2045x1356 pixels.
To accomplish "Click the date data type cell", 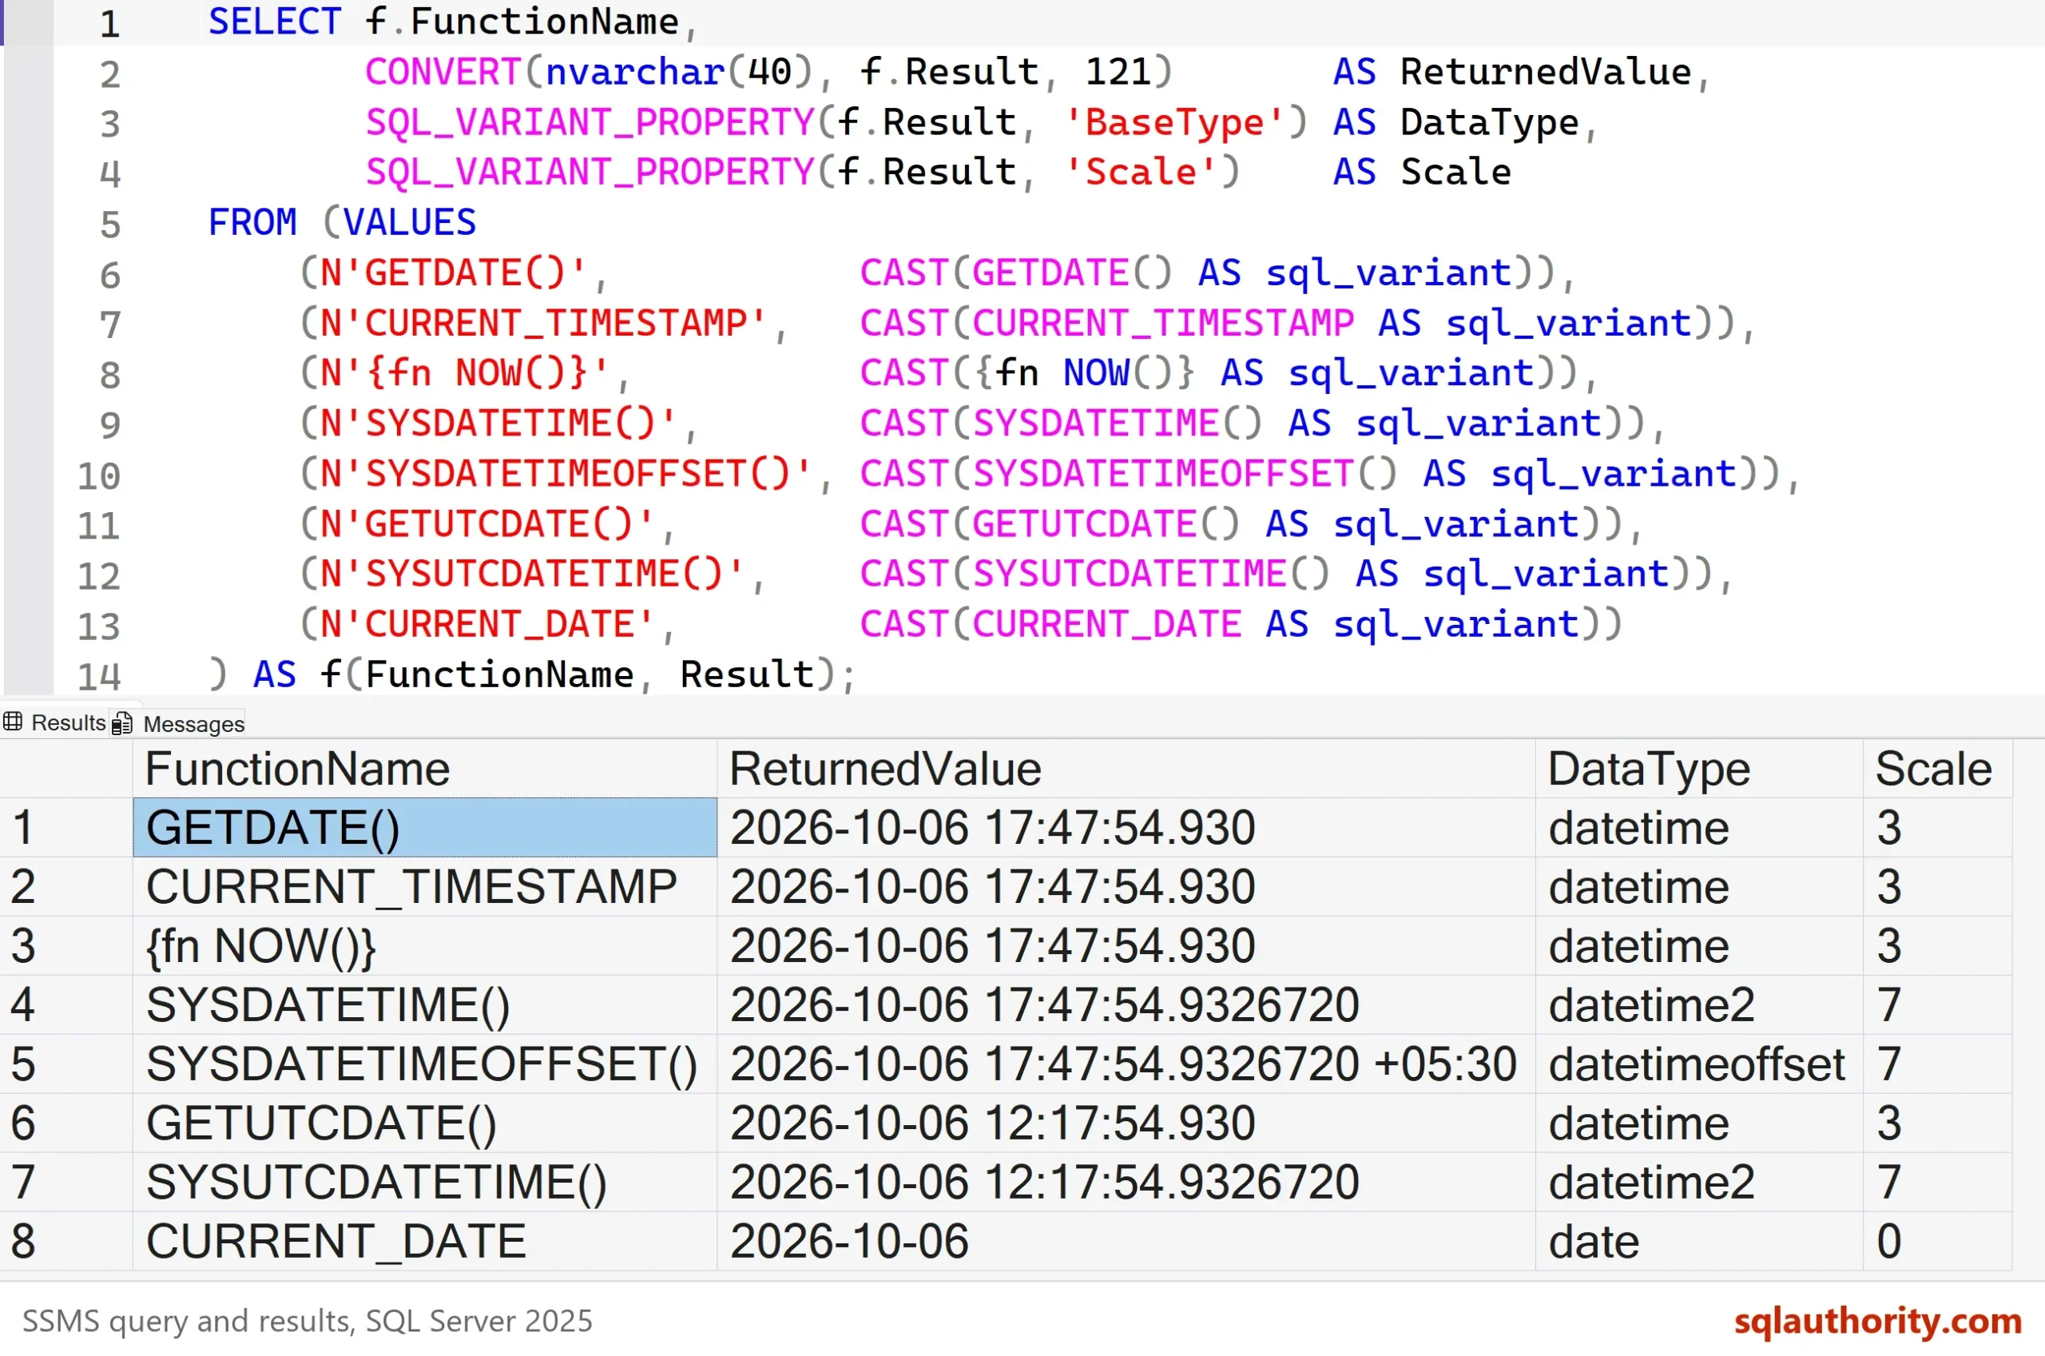I will pyautogui.click(x=1698, y=1241).
